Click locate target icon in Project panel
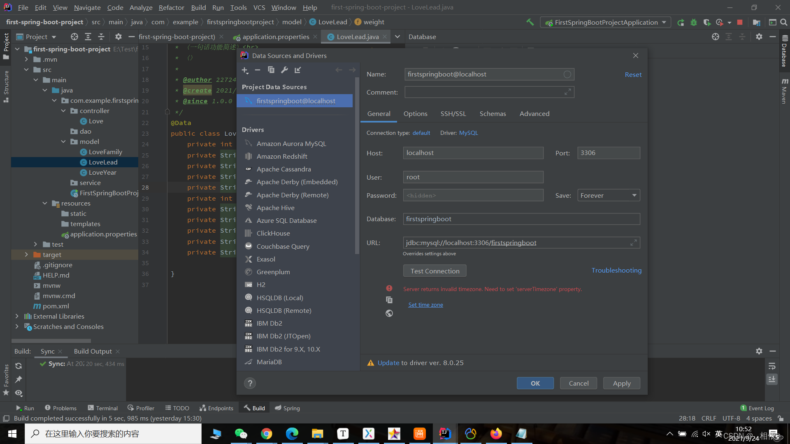Viewport: 790px width, 444px height. [74, 37]
